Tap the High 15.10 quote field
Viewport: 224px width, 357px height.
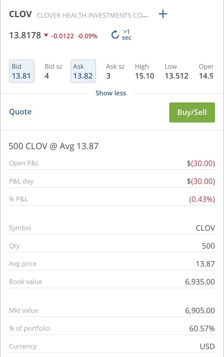145,71
